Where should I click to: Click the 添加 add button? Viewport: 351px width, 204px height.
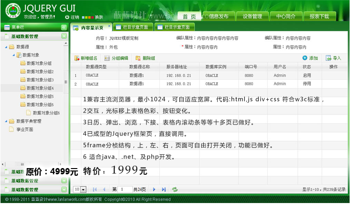(310, 58)
